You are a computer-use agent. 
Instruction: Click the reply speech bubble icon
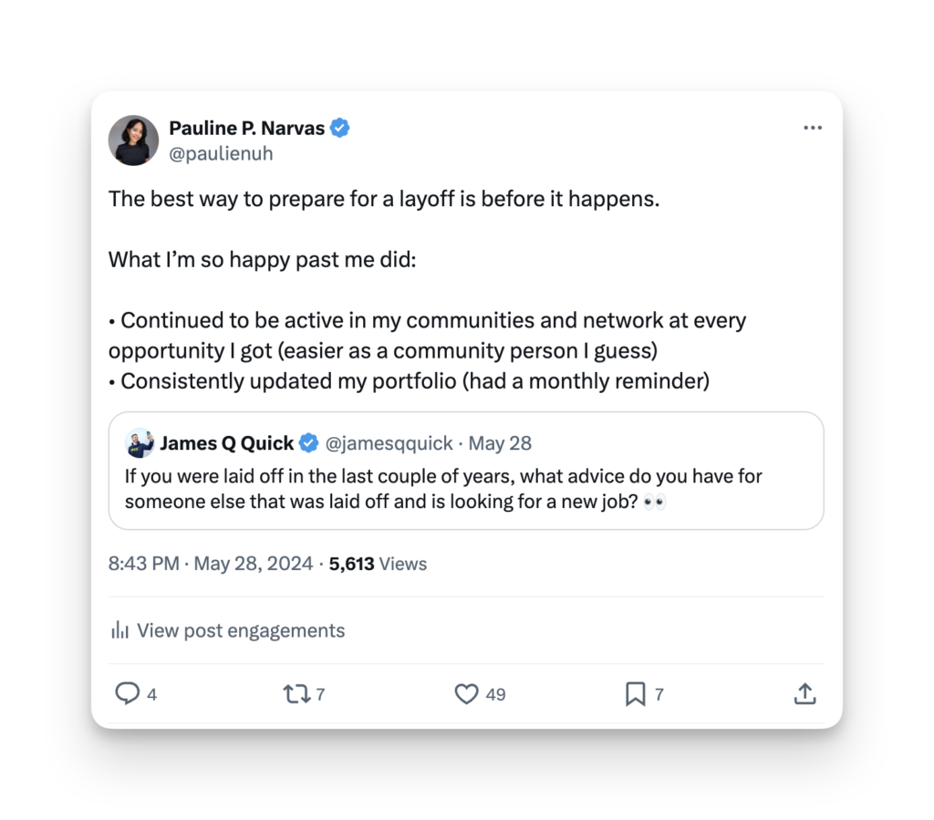(x=127, y=694)
